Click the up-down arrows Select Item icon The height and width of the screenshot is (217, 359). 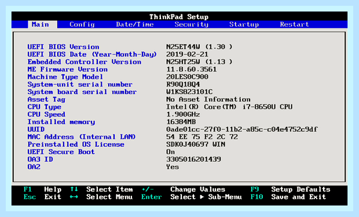(74, 189)
